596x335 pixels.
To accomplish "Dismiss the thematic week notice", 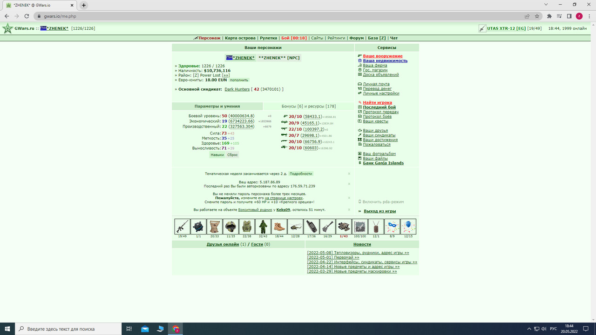I will coord(349,174).
